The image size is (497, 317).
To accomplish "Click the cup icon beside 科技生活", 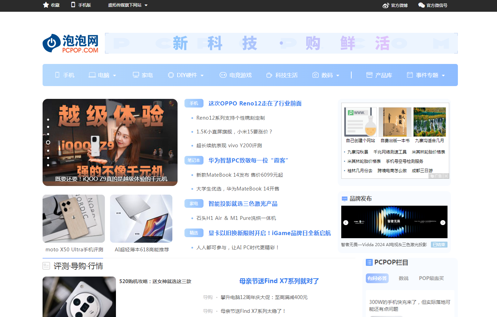I will (269, 75).
